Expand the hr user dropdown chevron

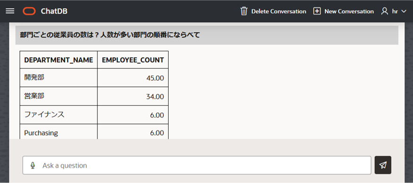click(x=404, y=11)
